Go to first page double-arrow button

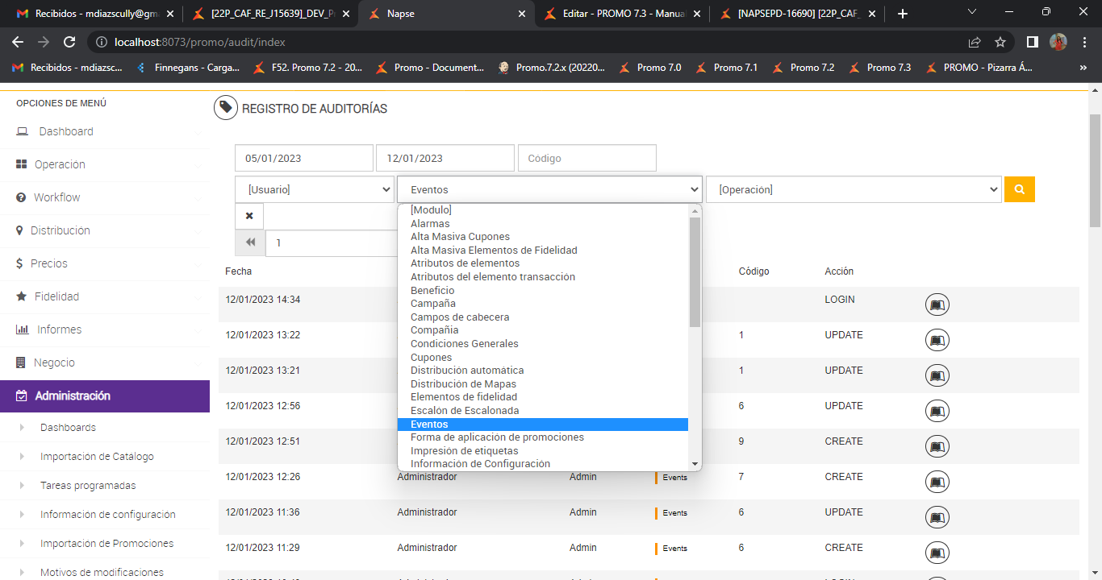[x=250, y=242]
